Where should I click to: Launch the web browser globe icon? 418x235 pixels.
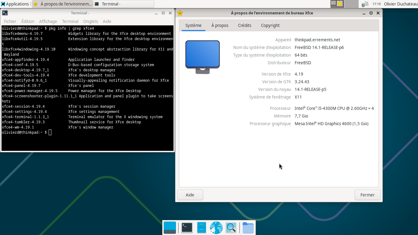pyautogui.click(x=216, y=228)
